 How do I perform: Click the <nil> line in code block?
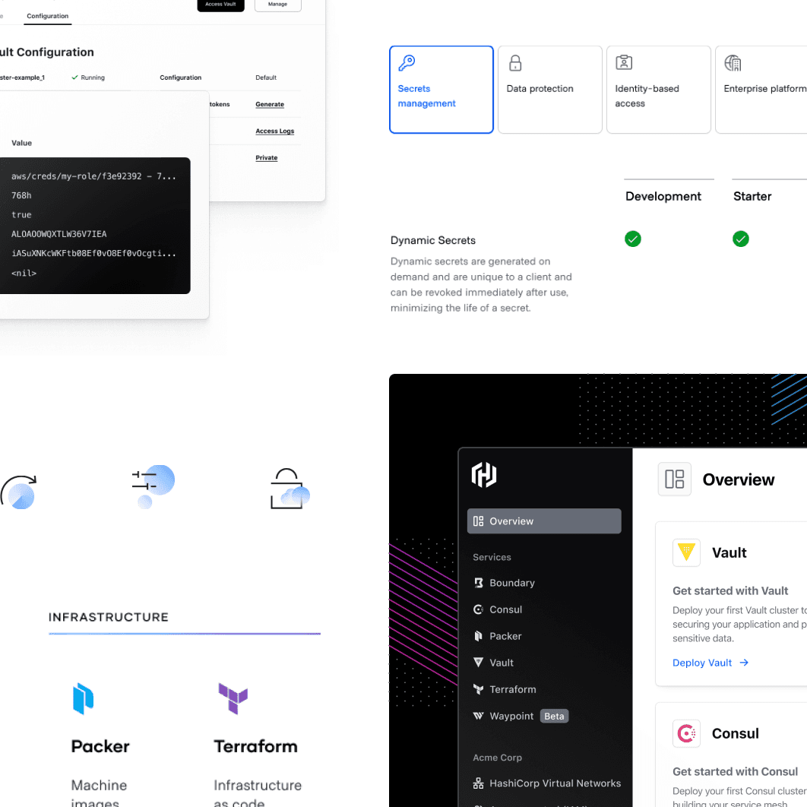point(24,273)
